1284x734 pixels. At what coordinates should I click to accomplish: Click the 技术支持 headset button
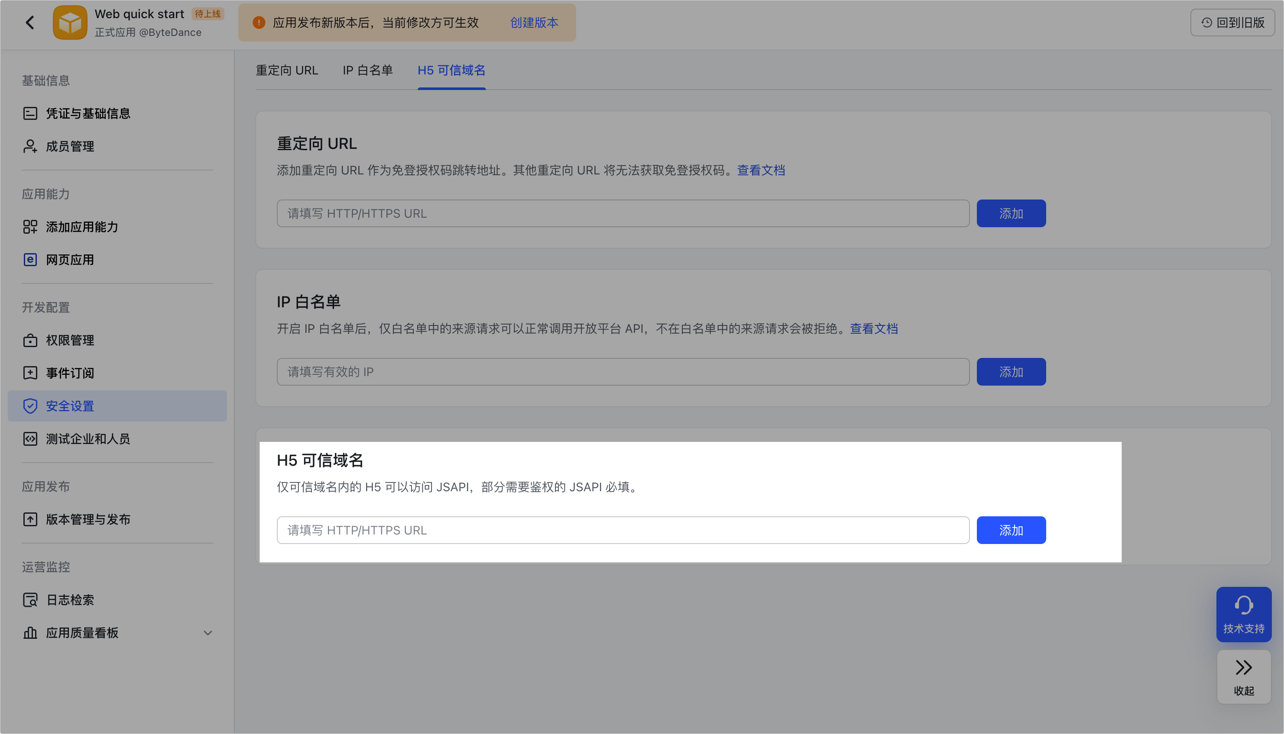point(1243,614)
